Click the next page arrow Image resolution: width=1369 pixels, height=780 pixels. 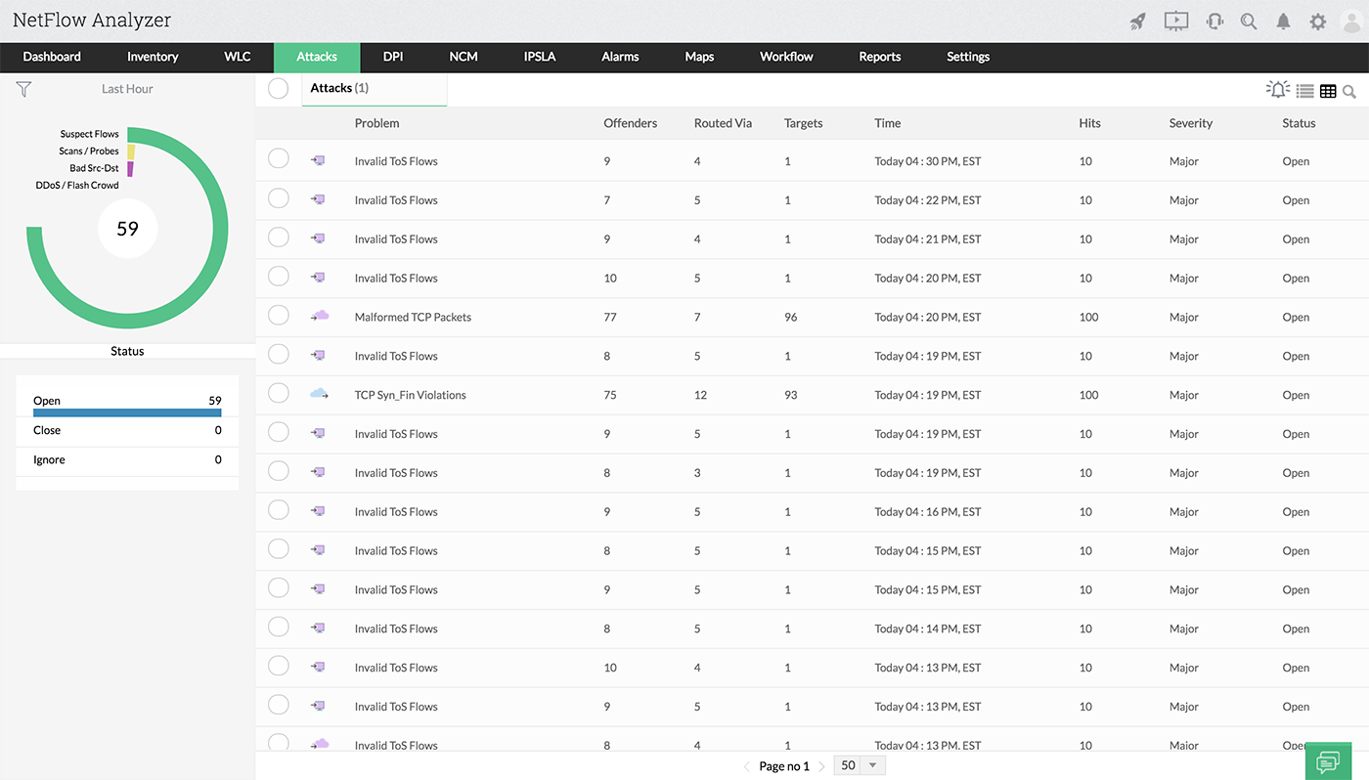pos(821,766)
